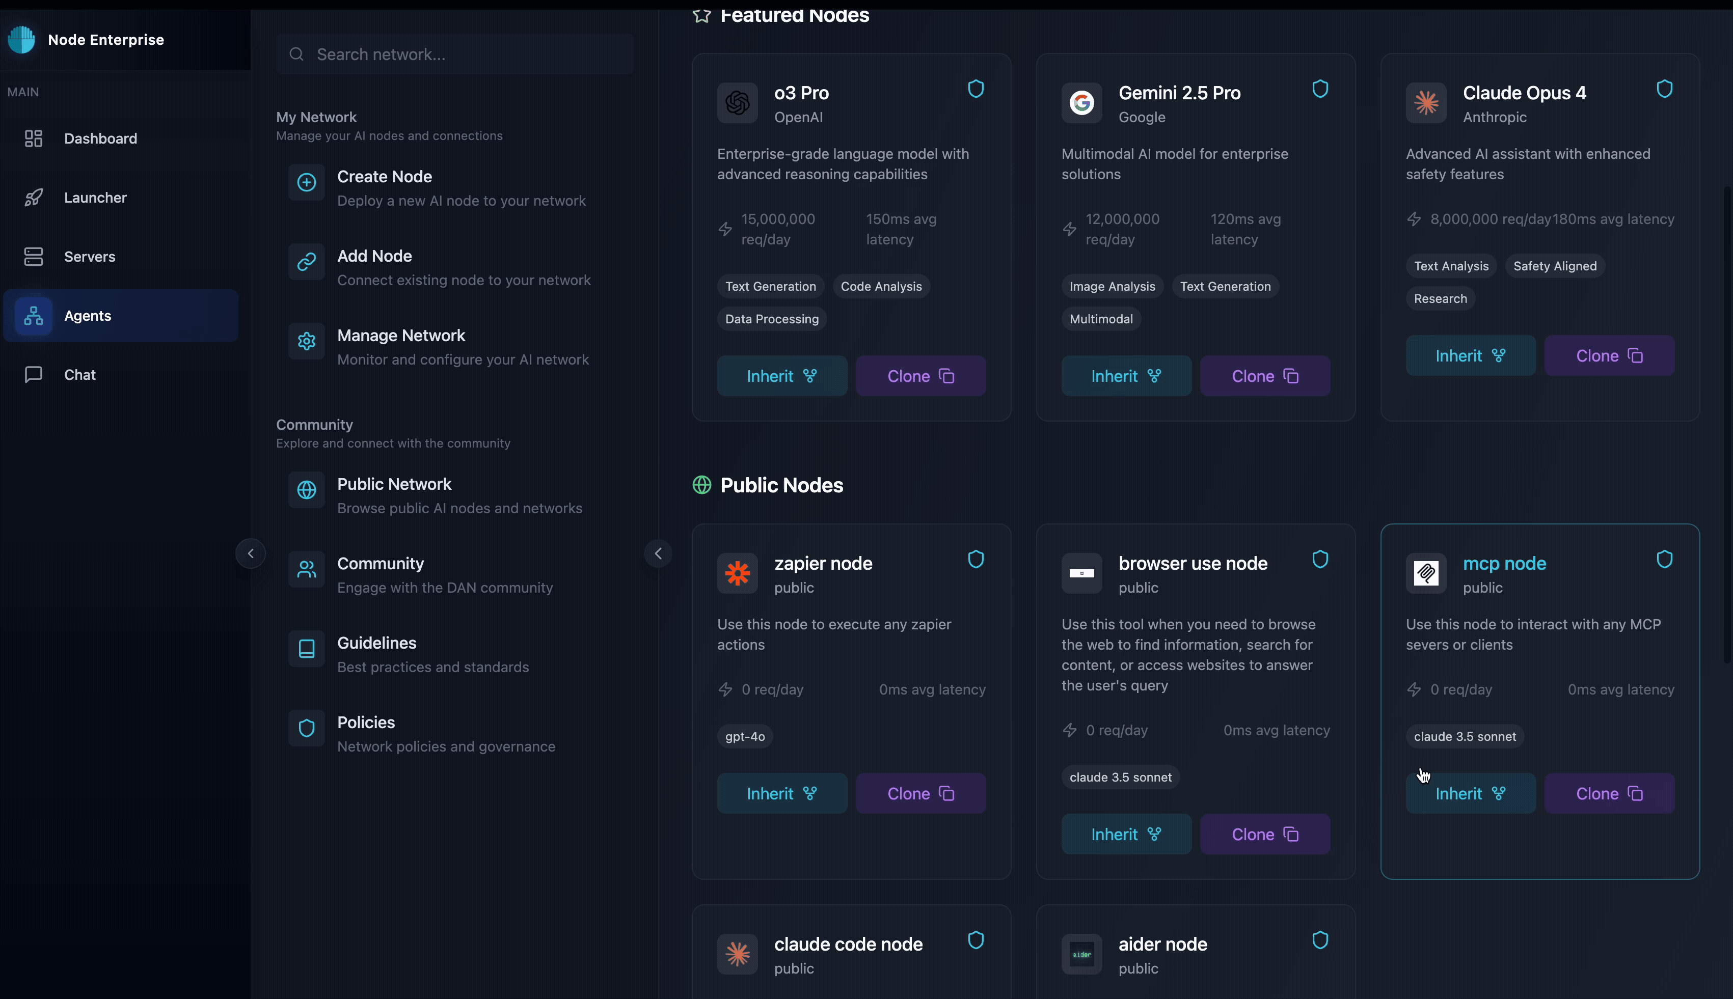Click the Create Node plus icon
The height and width of the screenshot is (999, 1733).
coord(306,182)
